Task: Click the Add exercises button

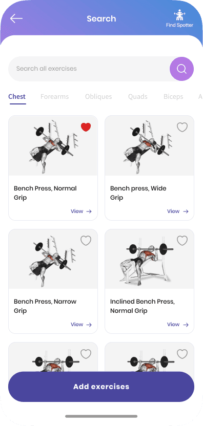Action: pyautogui.click(x=101, y=387)
